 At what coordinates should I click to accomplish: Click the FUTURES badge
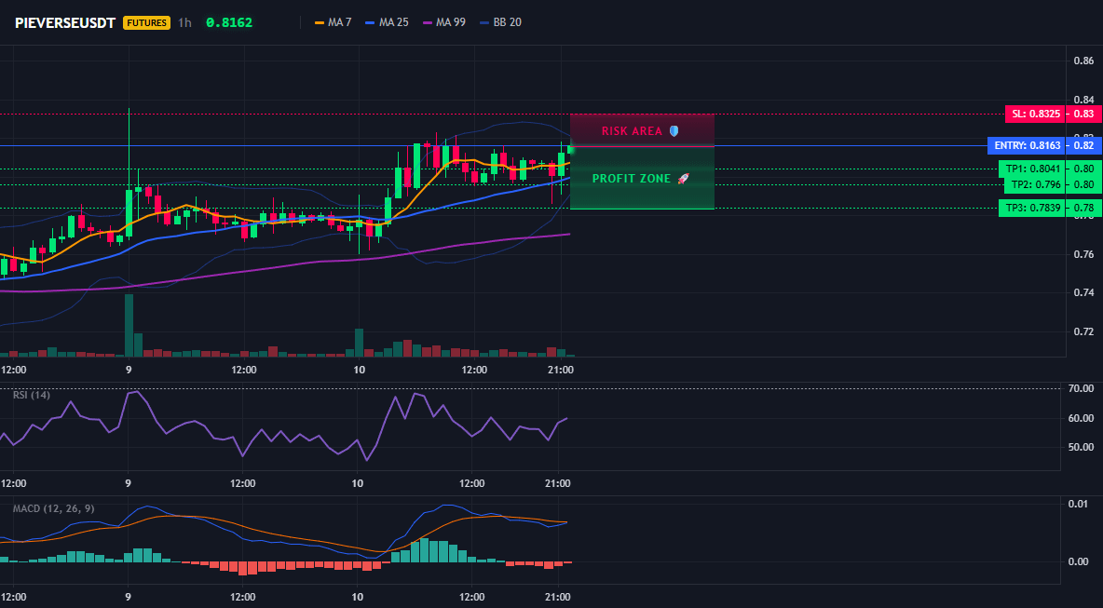click(146, 22)
